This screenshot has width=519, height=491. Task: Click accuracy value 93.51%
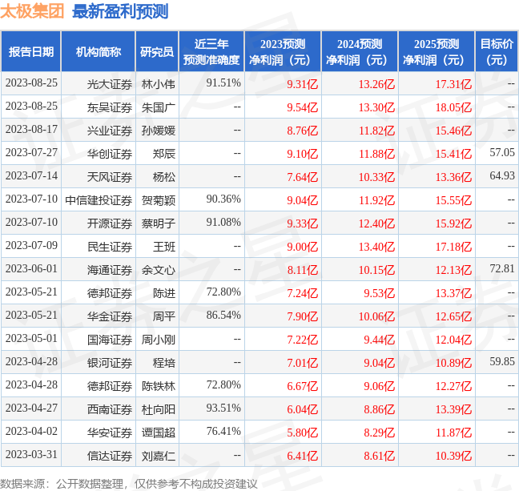coord(223,408)
